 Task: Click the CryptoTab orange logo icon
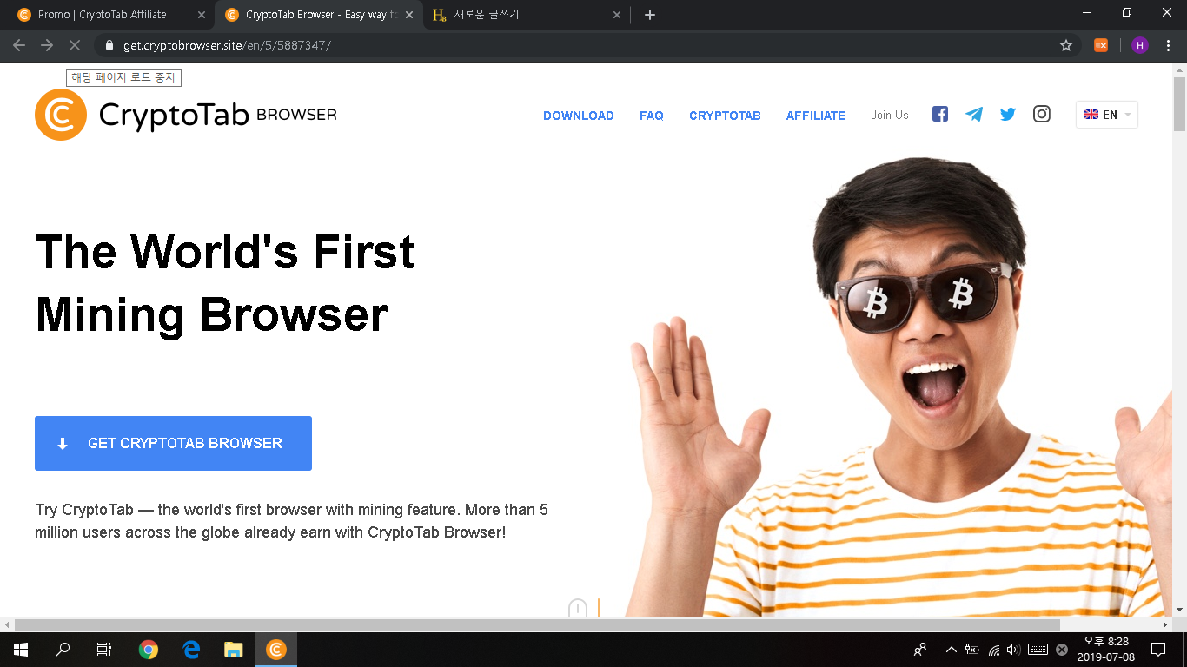(x=61, y=115)
